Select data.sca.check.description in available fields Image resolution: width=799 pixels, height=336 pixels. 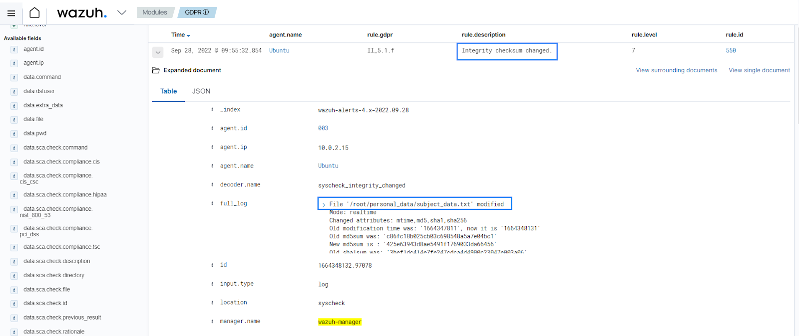click(x=56, y=261)
